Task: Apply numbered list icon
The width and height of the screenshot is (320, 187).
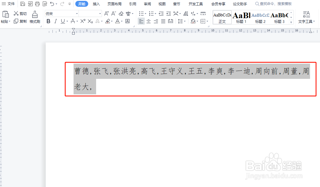Action: coord(151,14)
